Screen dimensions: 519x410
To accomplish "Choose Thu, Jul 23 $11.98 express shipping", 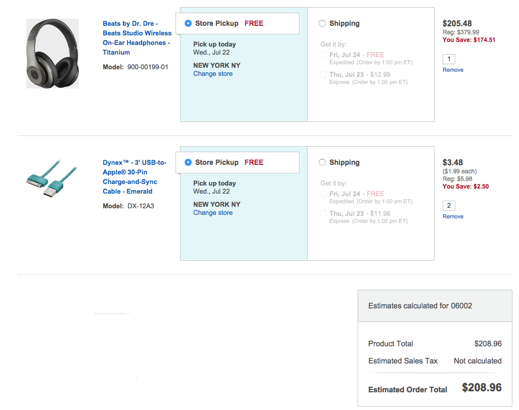I will click(x=324, y=213).
